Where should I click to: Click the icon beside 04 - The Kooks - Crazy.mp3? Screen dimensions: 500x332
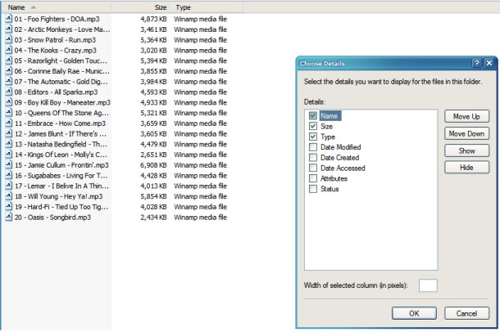point(9,50)
